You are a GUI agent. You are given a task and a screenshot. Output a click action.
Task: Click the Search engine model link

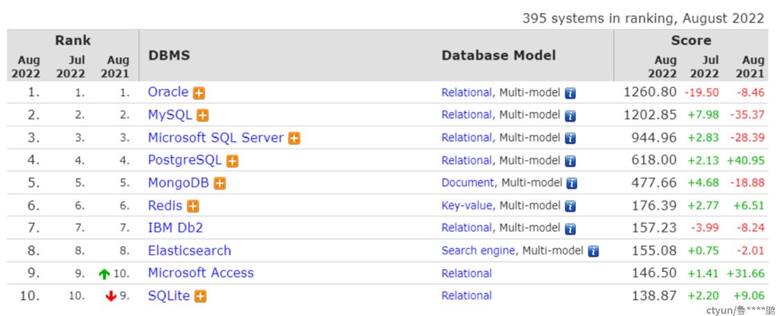coord(478,251)
